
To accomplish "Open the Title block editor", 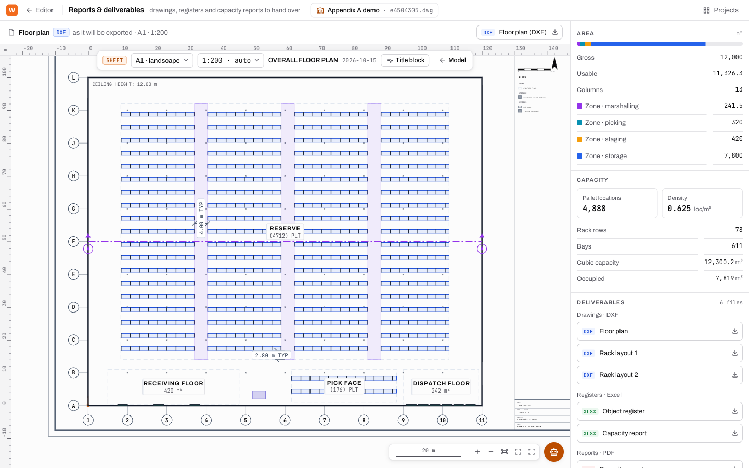I will pos(405,60).
